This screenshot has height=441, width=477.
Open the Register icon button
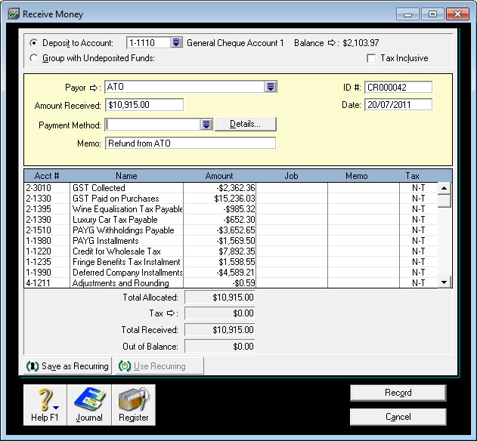pos(134,404)
